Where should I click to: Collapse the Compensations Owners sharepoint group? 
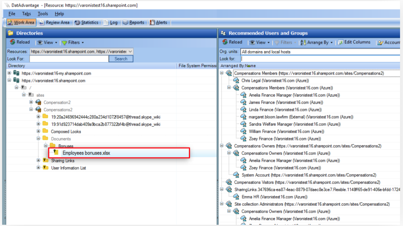pos(222,146)
